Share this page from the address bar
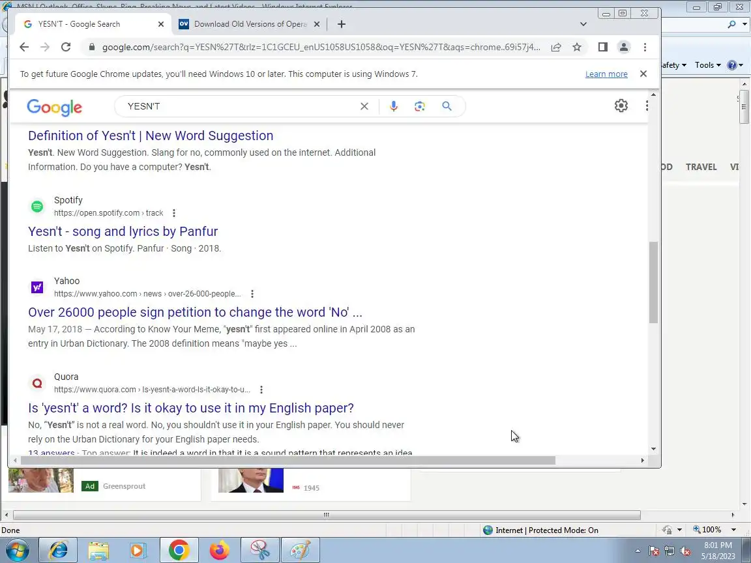This screenshot has width=751, height=563. pyautogui.click(x=556, y=47)
